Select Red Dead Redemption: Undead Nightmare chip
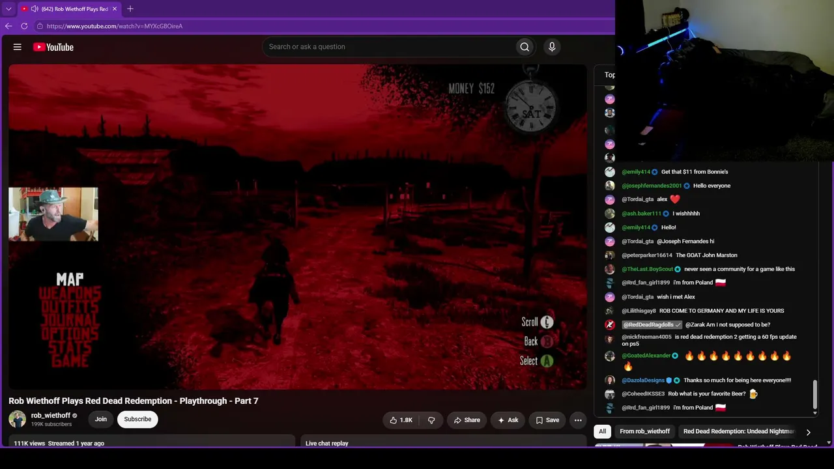Screen dimensions: 834x469 coord(739,431)
